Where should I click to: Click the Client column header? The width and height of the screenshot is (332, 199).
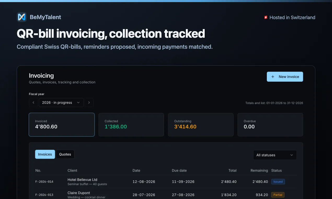72,170
